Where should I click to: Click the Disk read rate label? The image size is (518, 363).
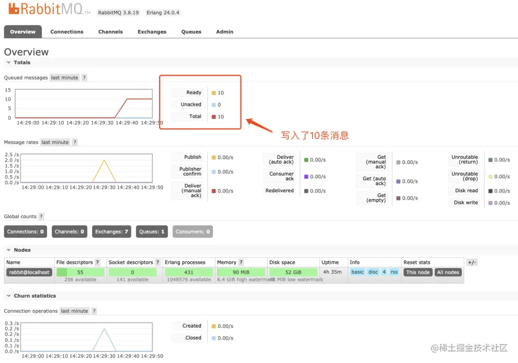coord(467,190)
